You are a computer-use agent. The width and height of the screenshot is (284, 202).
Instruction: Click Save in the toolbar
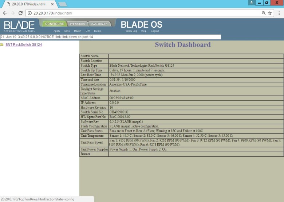click(x=67, y=31)
